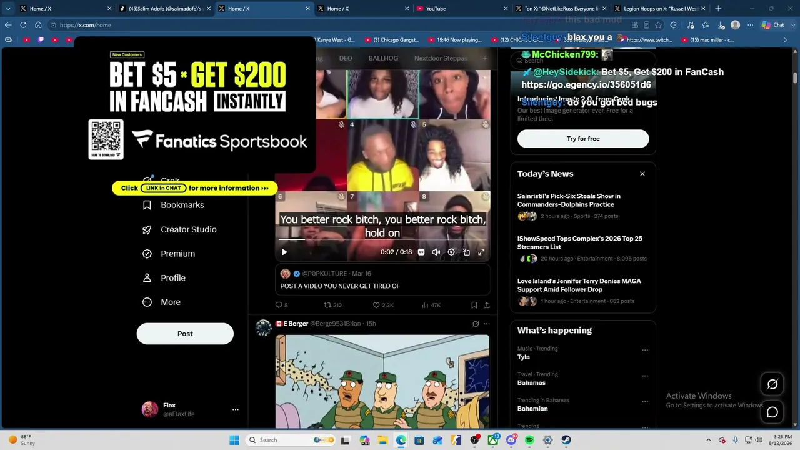
Task: Play the video in the post
Action: (x=284, y=252)
